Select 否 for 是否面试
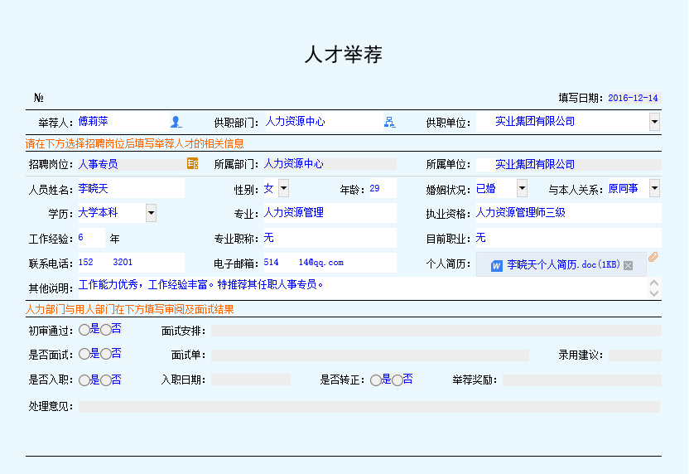This screenshot has height=474, width=689. (x=106, y=354)
